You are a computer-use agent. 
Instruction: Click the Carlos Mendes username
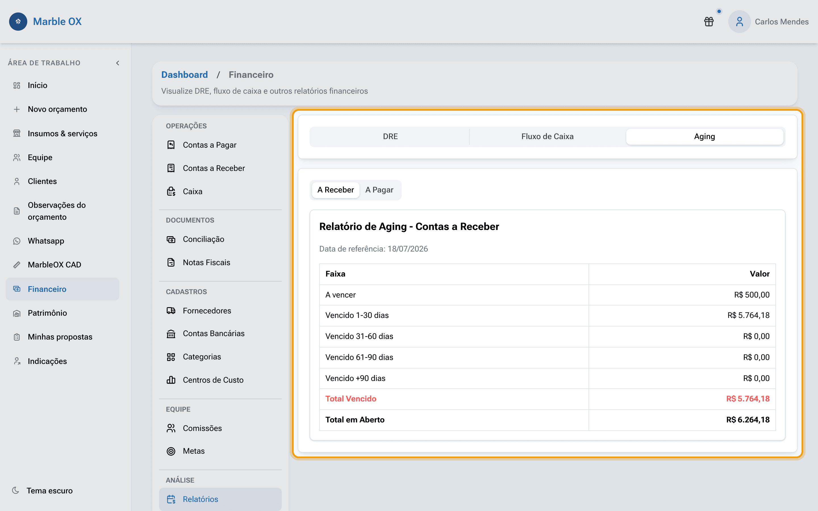tap(782, 22)
